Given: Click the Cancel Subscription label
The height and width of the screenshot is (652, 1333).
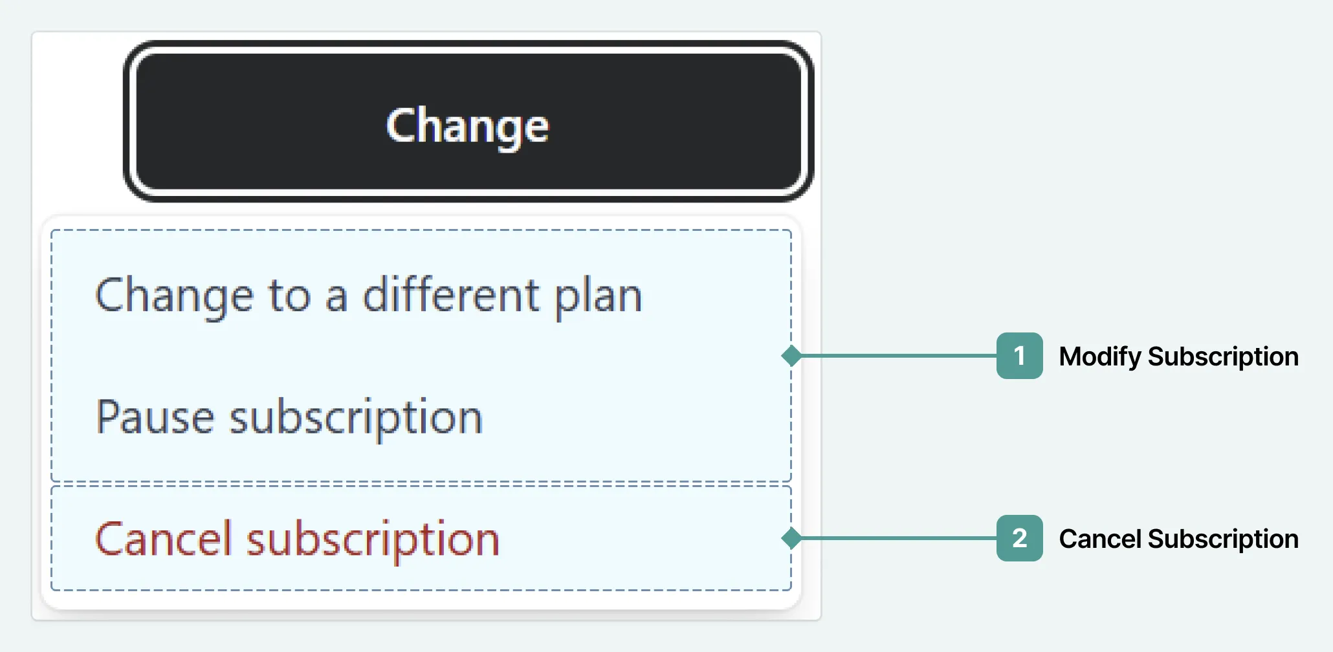Looking at the screenshot, I should (1178, 538).
